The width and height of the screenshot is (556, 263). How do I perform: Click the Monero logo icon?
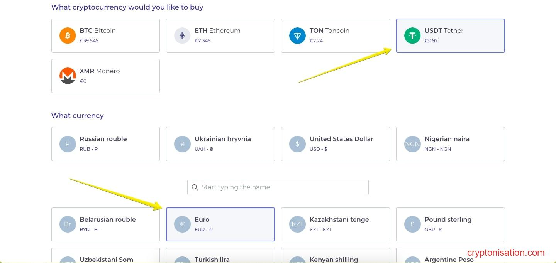point(68,76)
